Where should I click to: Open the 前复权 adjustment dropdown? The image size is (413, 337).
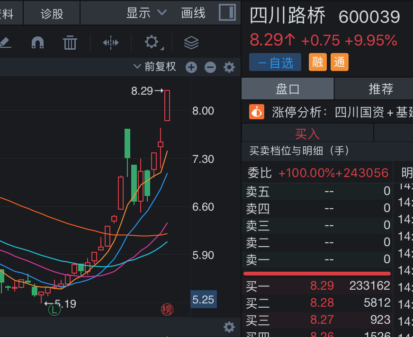click(x=154, y=67)
